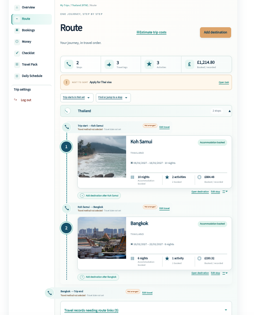Click the Thailand section route icon
Screen dimensions: 254x315
point(67,111)
